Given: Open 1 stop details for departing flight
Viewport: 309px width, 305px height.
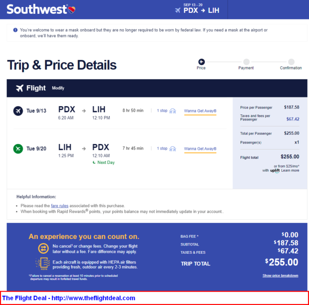Looking at the screenshot, I should tap(162, 111).
